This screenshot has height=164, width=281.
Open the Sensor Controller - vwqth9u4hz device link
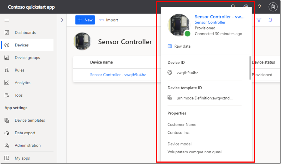(118, 75)
